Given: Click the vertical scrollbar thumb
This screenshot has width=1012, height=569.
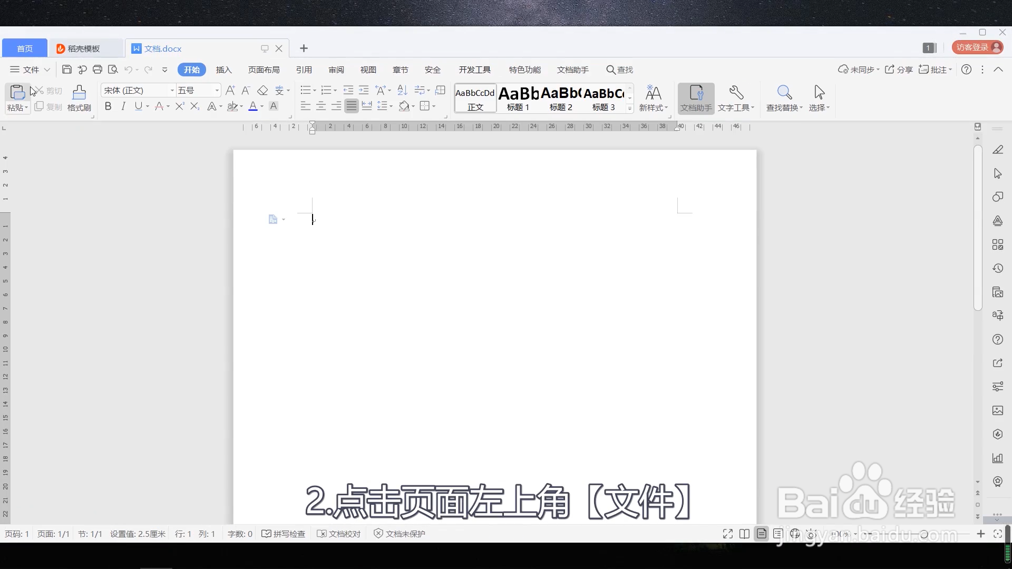Looking at the screenshot, I should point(978,227).
